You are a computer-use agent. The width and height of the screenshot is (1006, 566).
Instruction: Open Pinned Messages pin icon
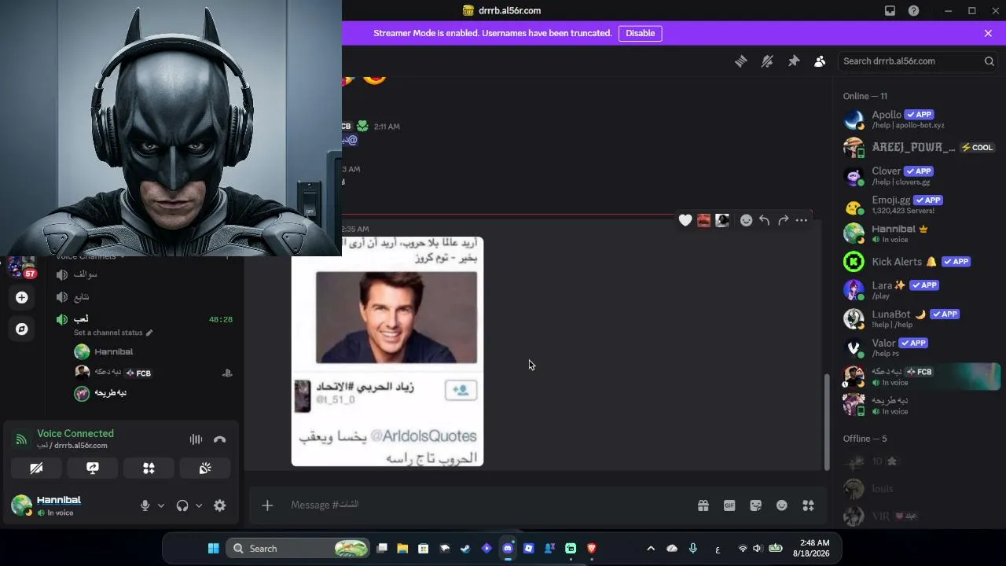(794, 61)
